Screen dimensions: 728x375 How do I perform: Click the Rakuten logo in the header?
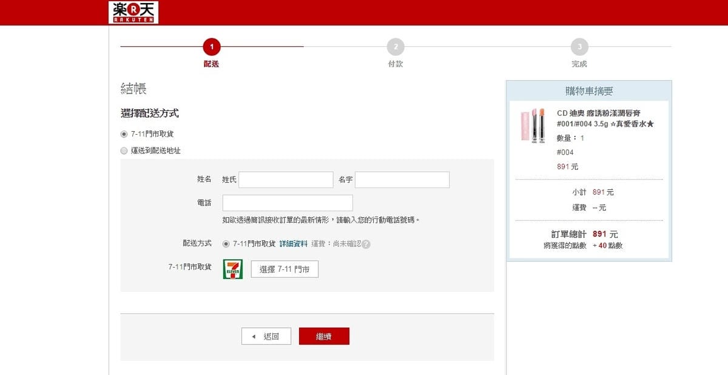click(133, 12)
